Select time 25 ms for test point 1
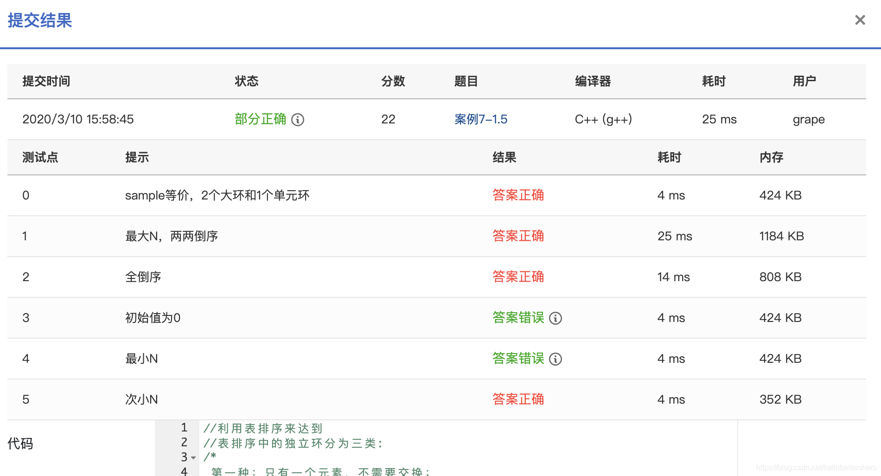The height and width of the screenshot is (476, 881). (x=675, y=236)
